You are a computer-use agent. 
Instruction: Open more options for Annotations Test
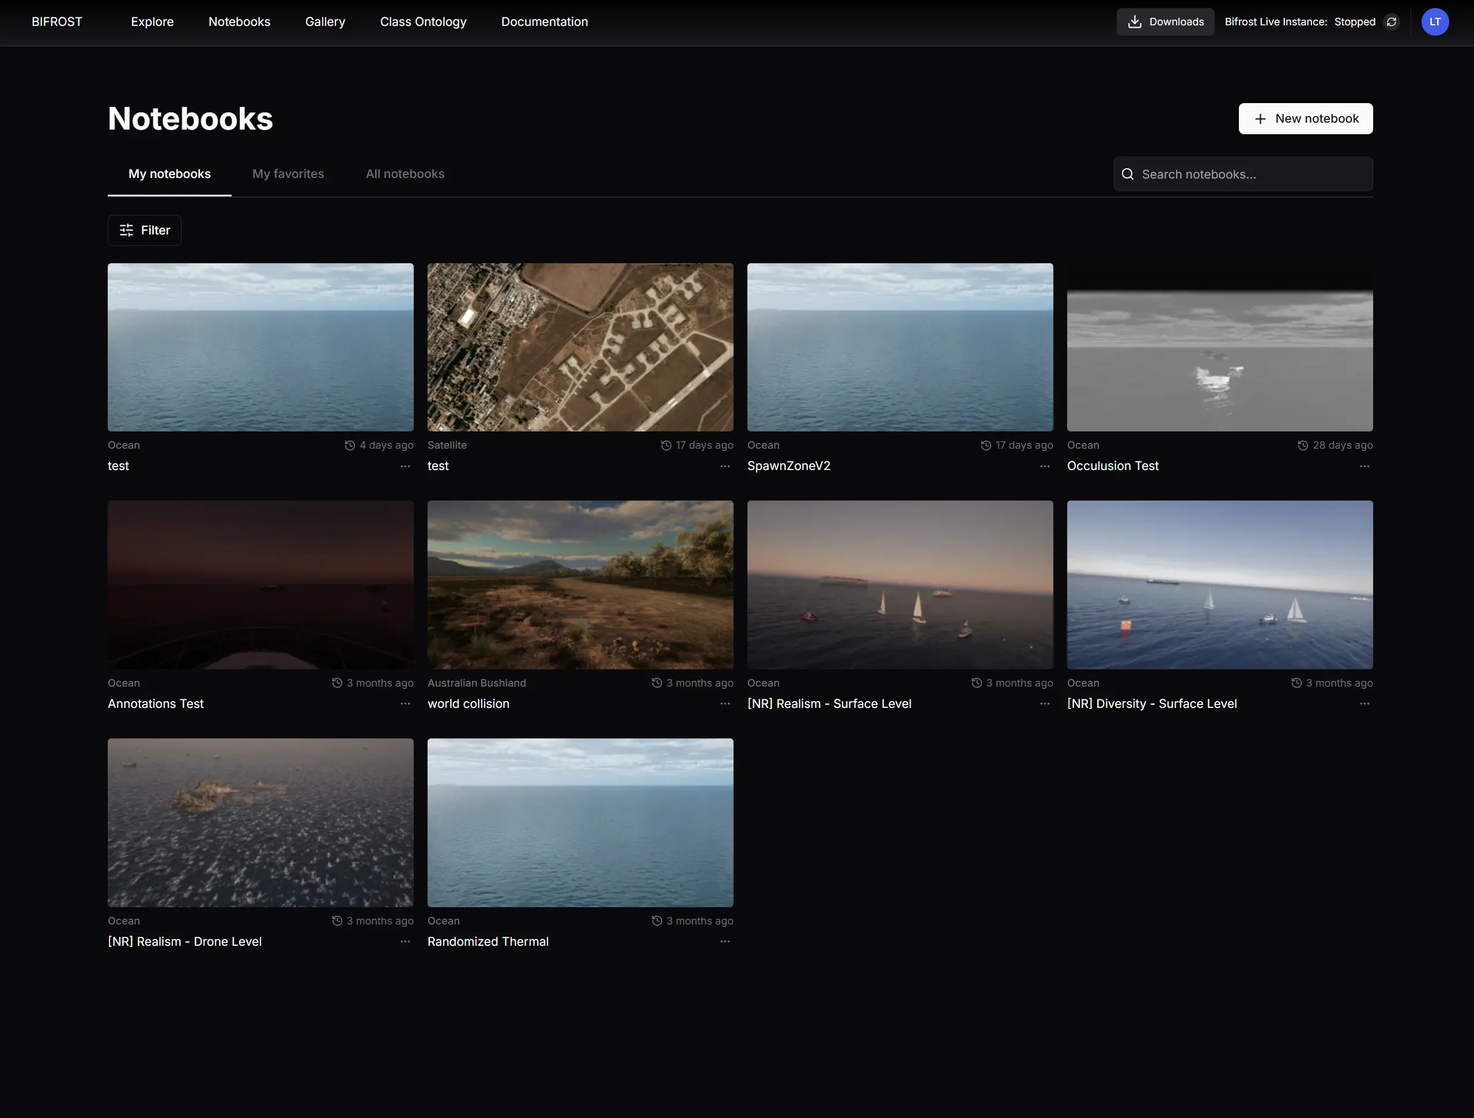(x=405, y=704)
